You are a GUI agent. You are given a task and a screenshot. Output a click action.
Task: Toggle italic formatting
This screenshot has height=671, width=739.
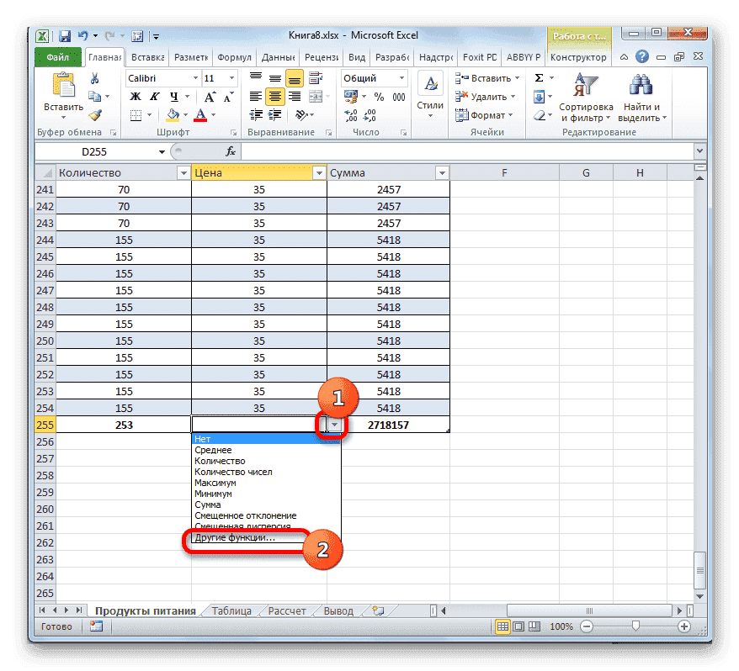[x=155, y=96]
